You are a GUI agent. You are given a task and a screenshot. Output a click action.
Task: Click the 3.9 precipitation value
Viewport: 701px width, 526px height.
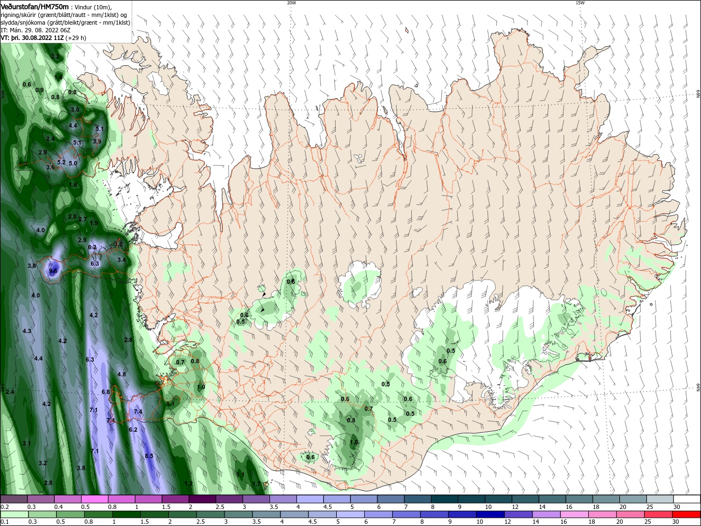pos(97,141)
